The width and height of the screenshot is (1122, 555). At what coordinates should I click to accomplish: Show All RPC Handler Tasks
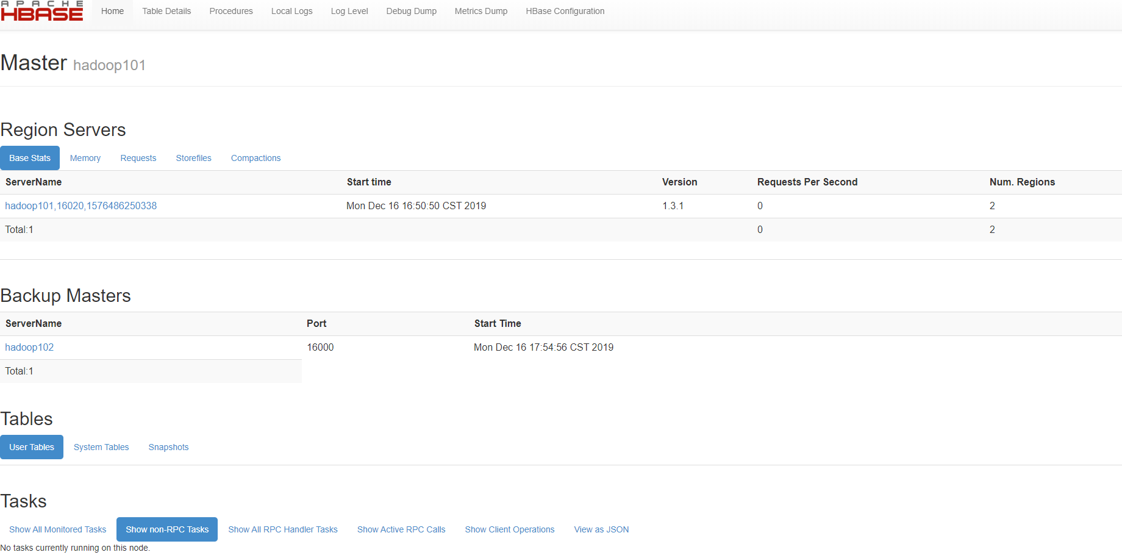point(283,529)
